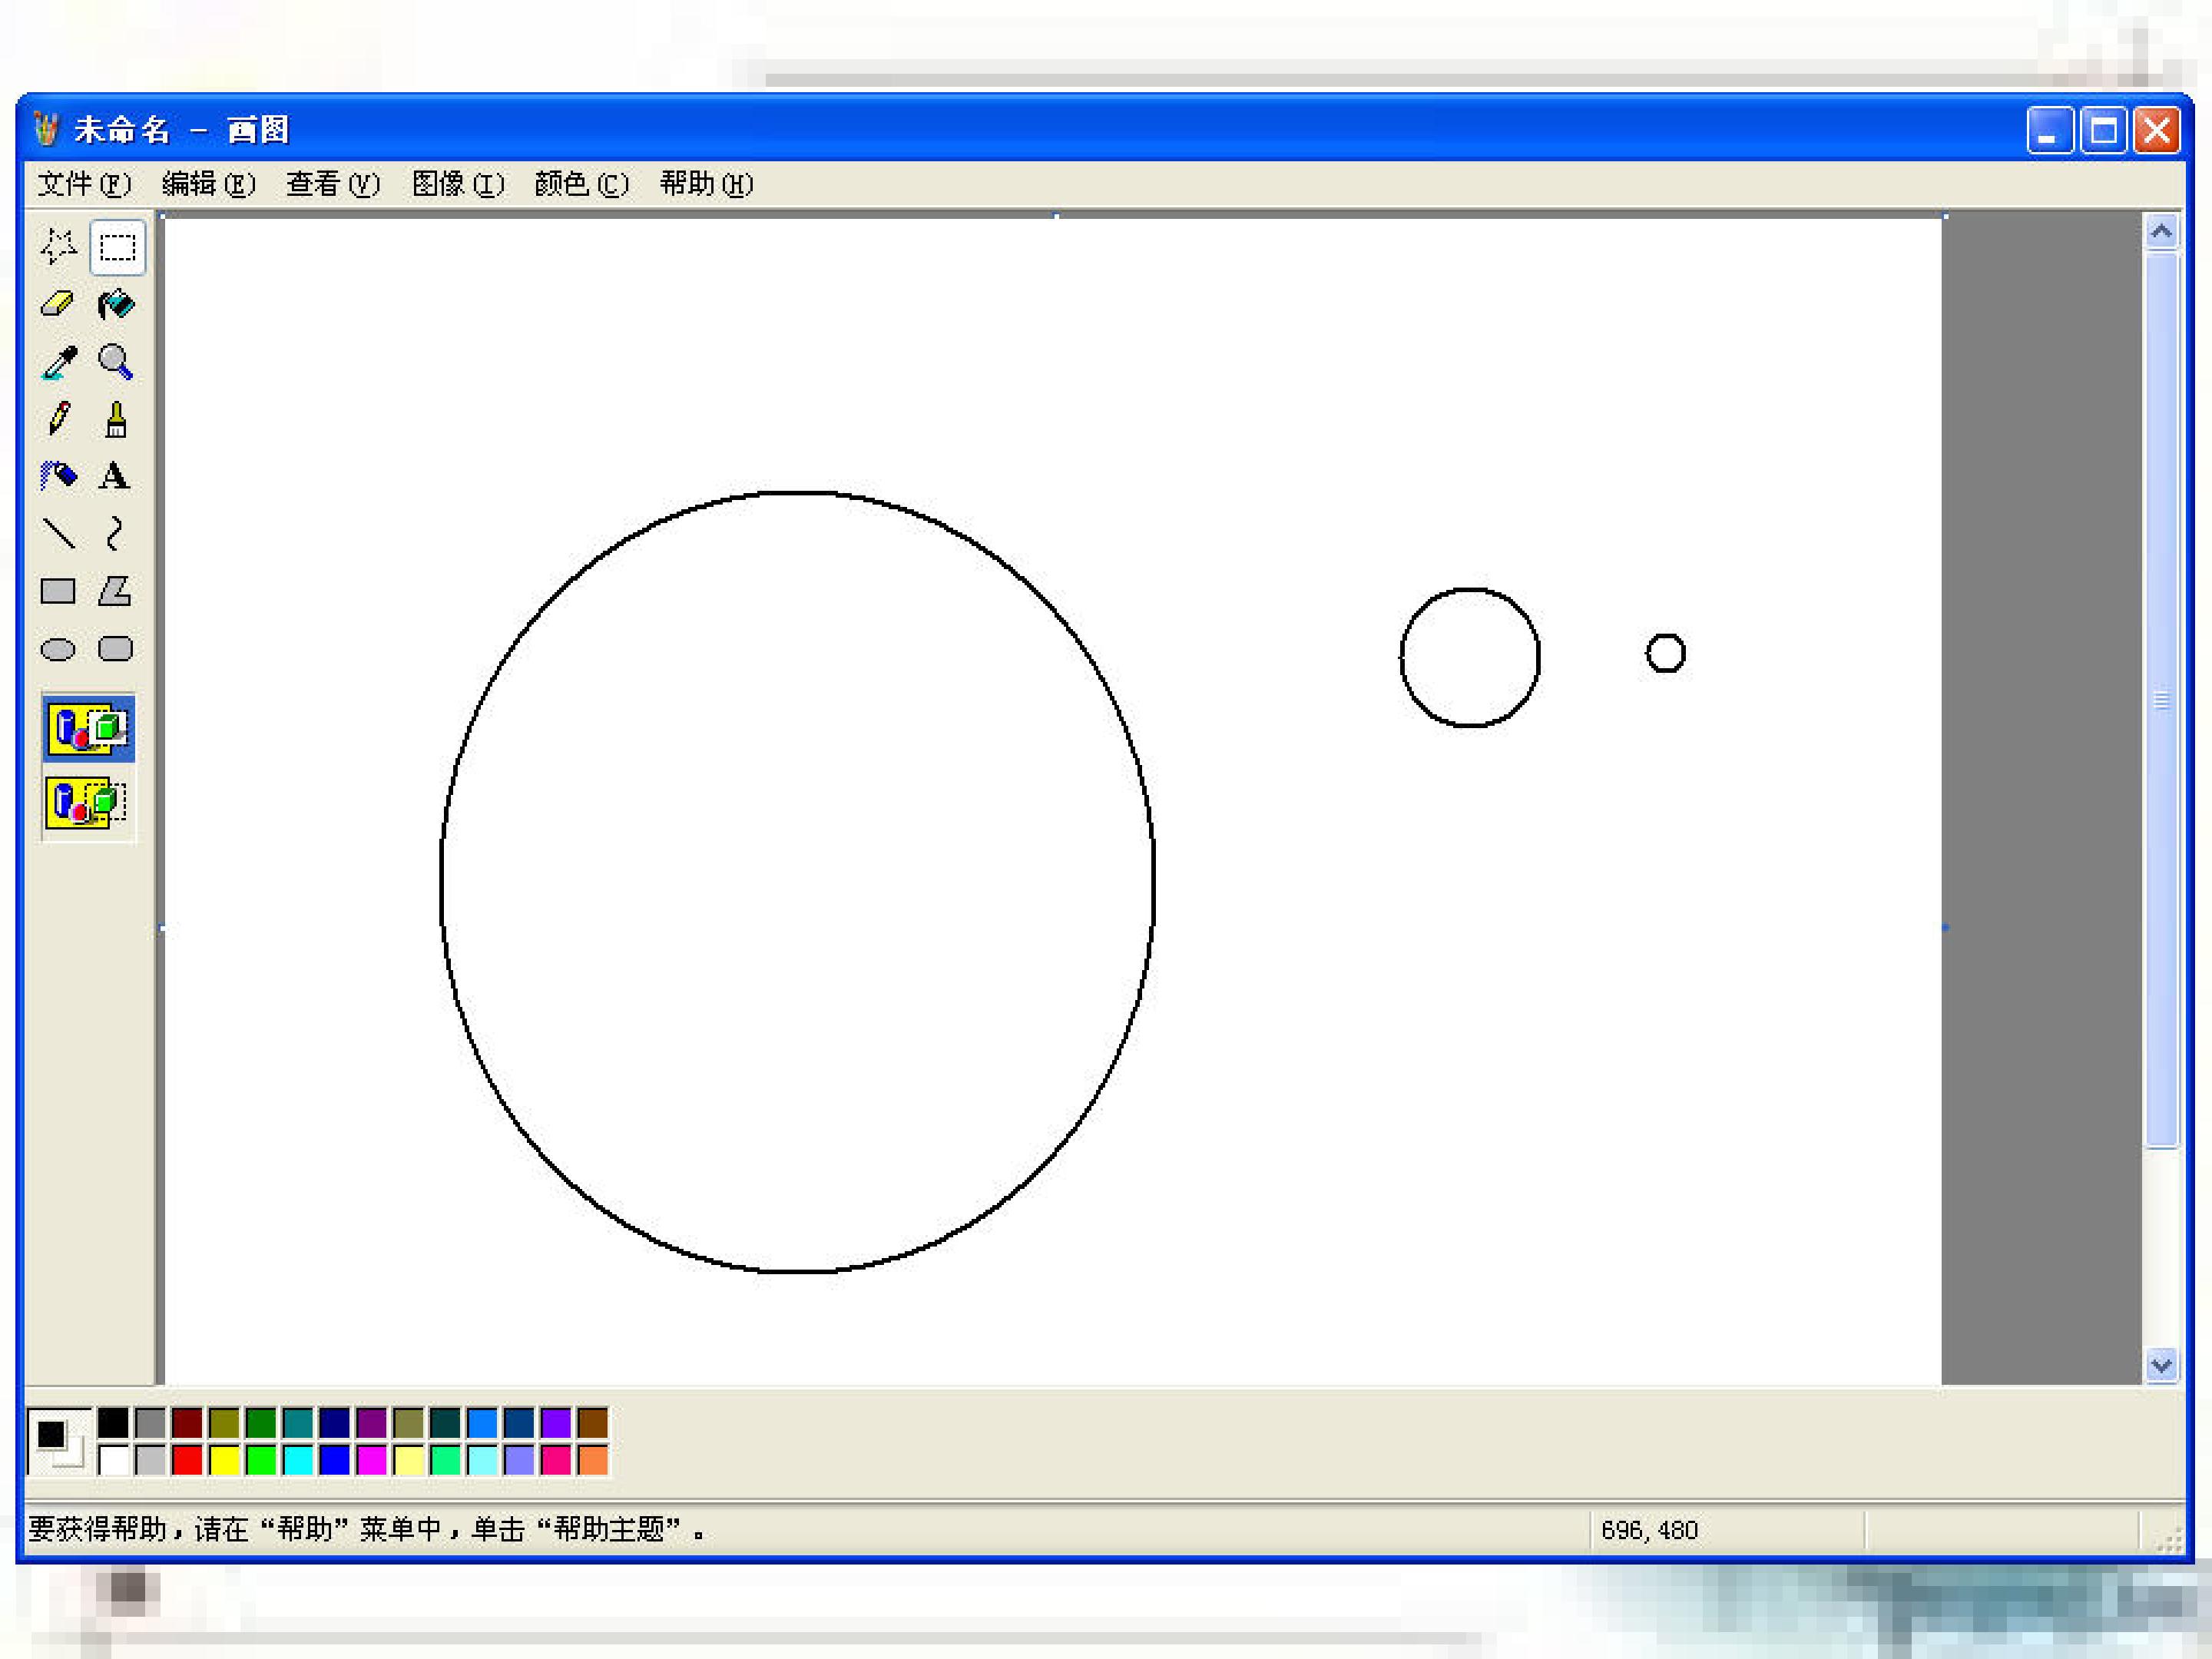
Task: Select the cyan color swatch
Action: click(x=298, y=1460)
